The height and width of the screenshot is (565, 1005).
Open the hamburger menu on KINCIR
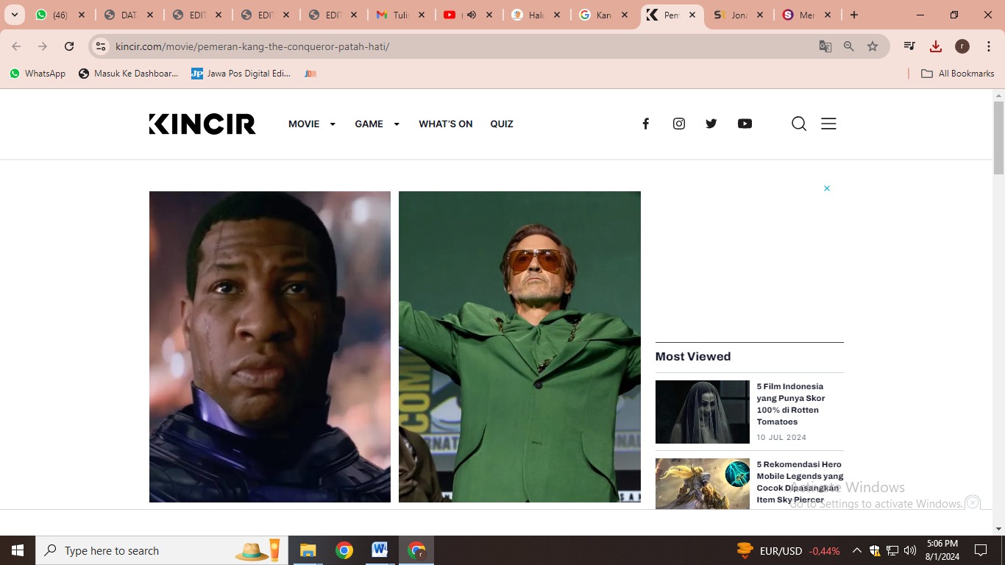tap(828, 124)
